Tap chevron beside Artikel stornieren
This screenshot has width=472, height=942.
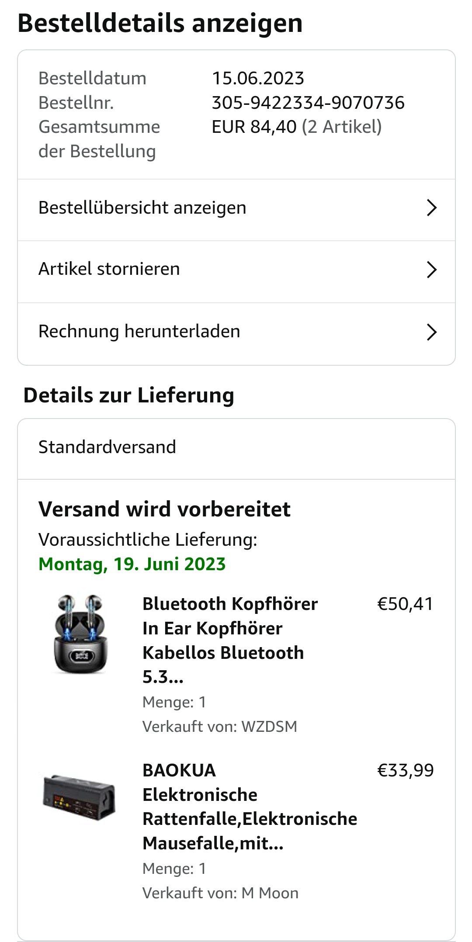pyautogui.click(x=431, y=270)
